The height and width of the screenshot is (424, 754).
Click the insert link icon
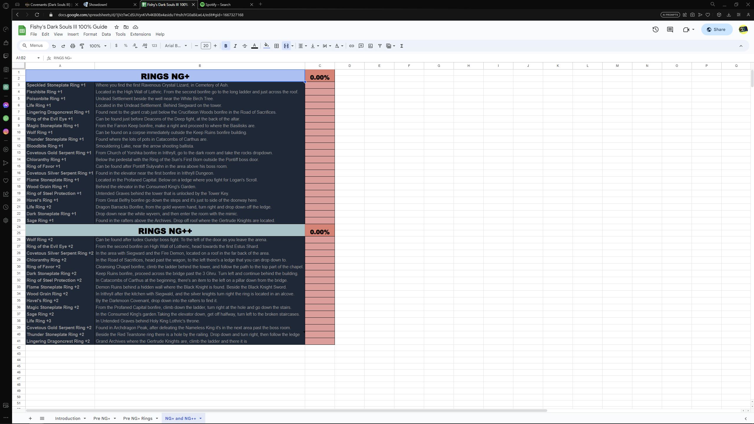(351, 46)
